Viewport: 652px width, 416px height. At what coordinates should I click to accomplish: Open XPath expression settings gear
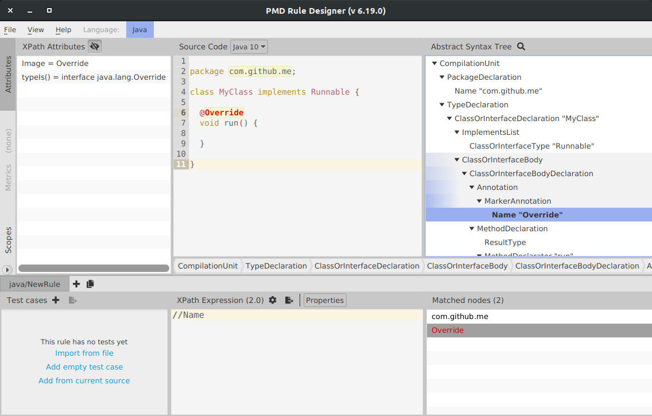coord(273,300)
